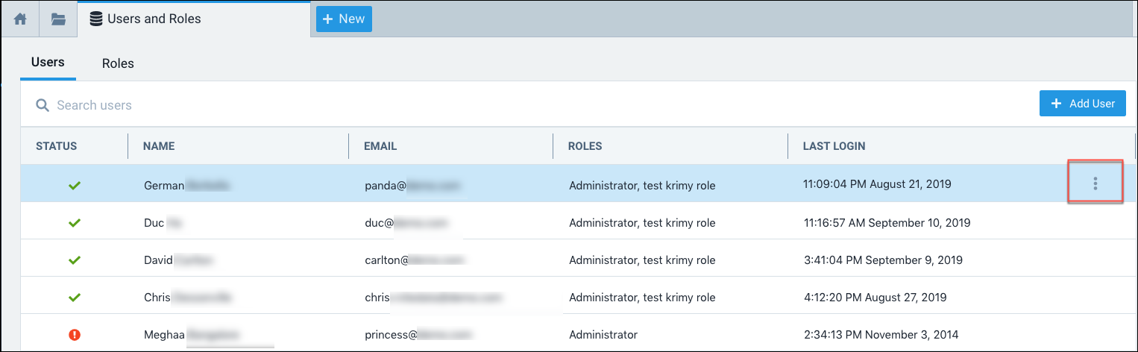The image size is (1138, 352).
Task: Click the magnifier icon in search bar
Action: 43,105
